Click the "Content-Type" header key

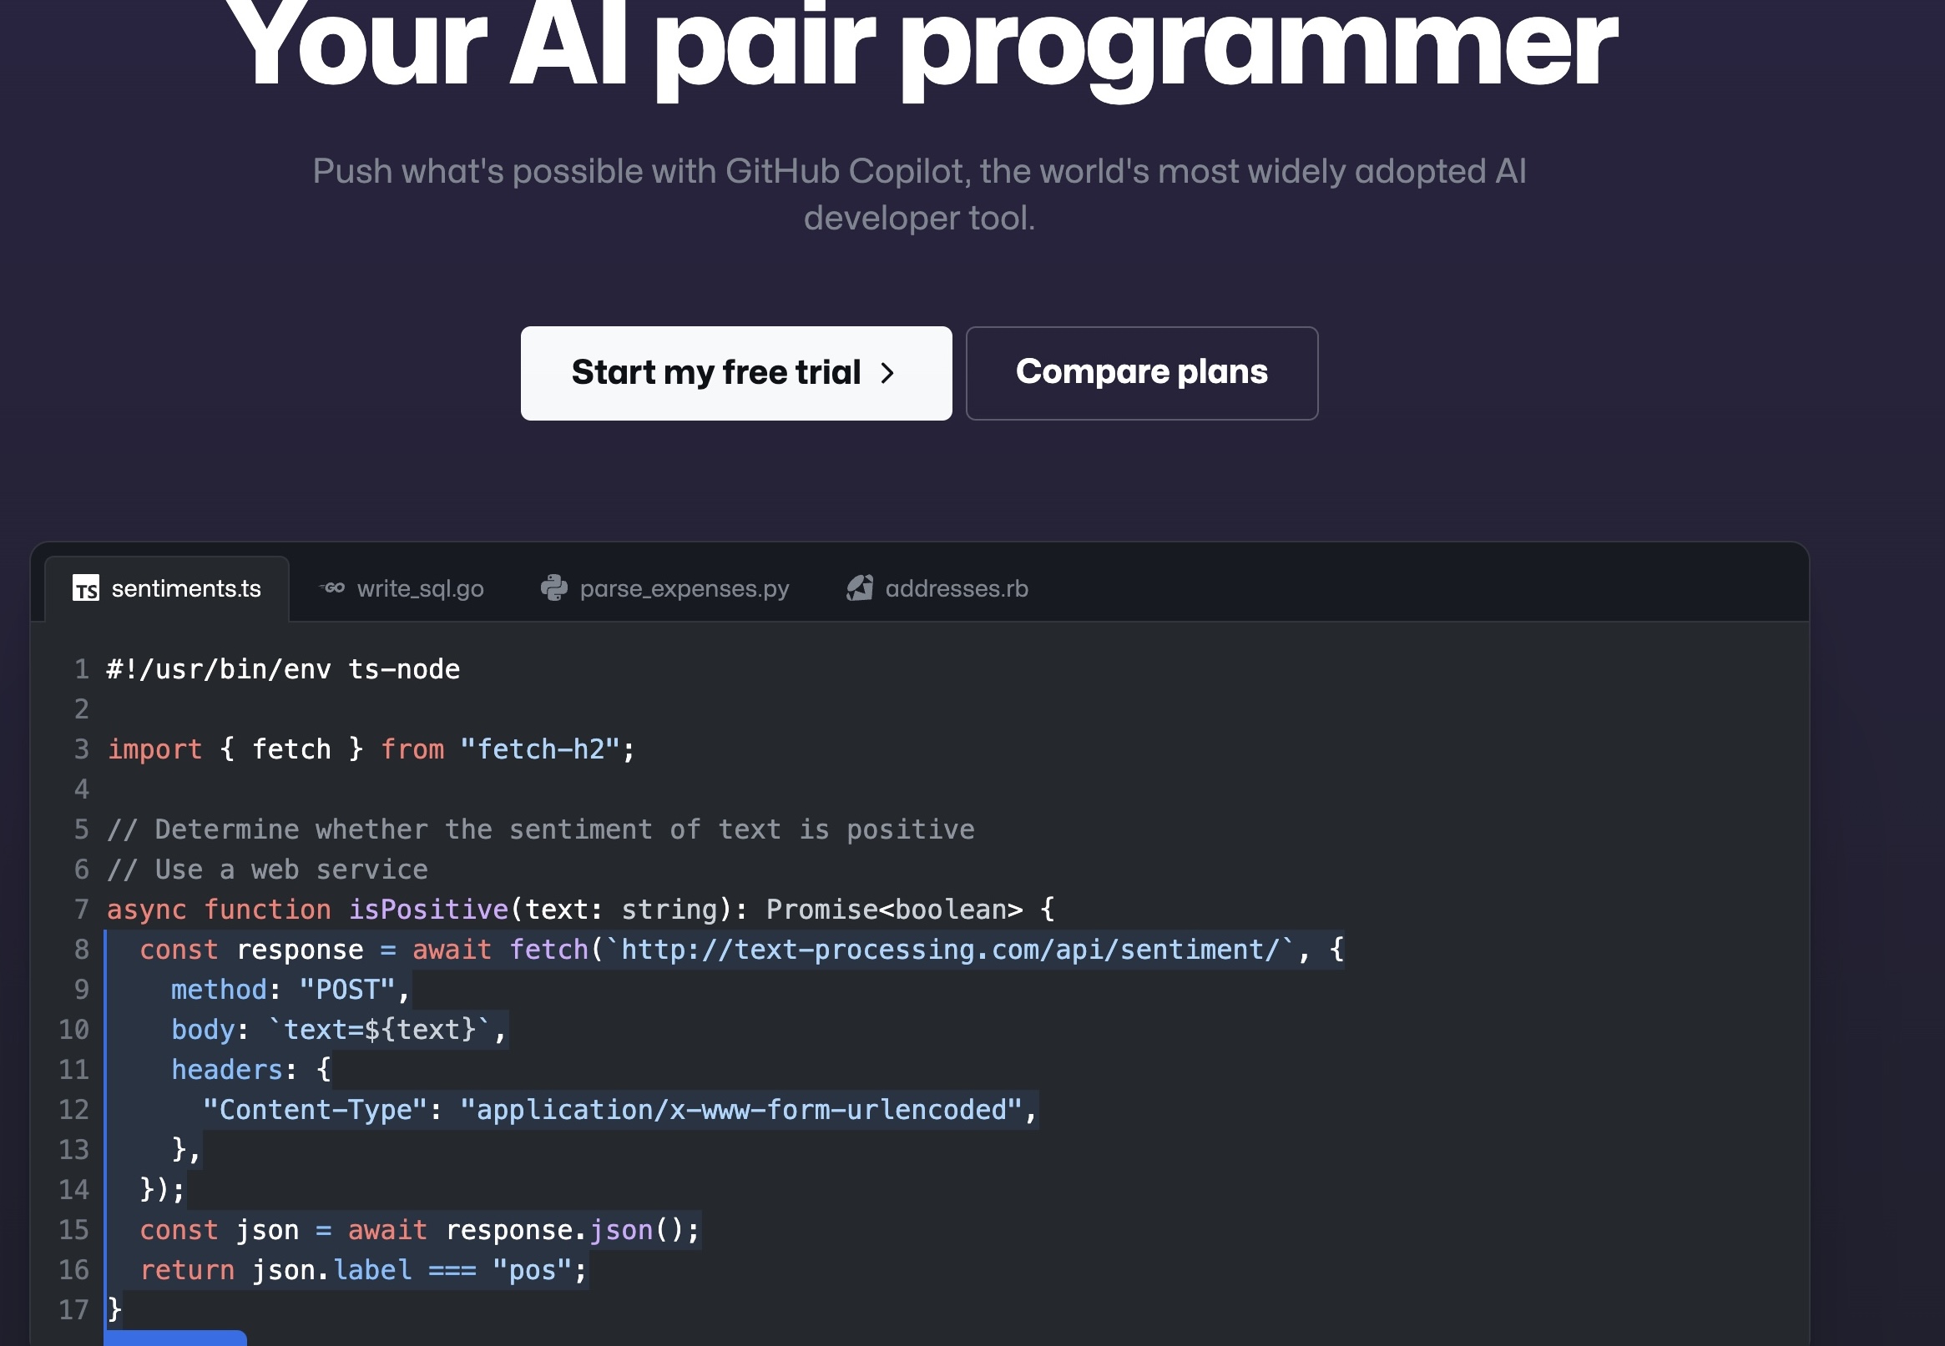(x=315, y=1110)
